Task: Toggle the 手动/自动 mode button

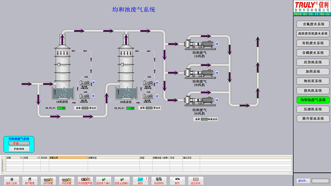Action: (x=19, y=149)
